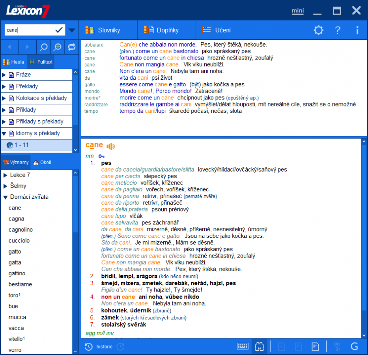Screen dimensions: 368x355
Task: Expand the Fráze section
Action: click(4, 75)
